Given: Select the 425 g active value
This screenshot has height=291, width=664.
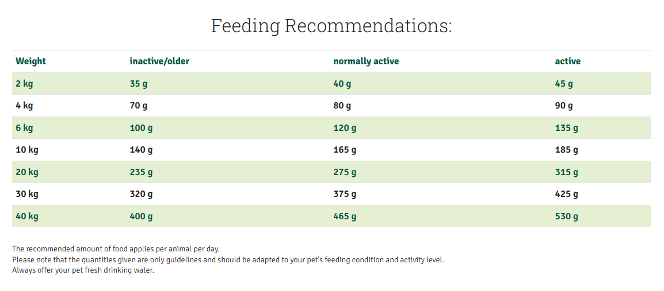Looking at the screenshot, I should tap(566, 194).
